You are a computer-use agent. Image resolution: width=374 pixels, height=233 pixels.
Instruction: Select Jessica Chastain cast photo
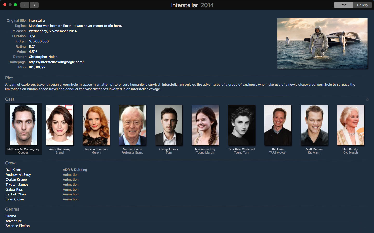coord(96,125)
